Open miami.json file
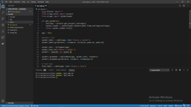191x107 pixels. (13, 30)
